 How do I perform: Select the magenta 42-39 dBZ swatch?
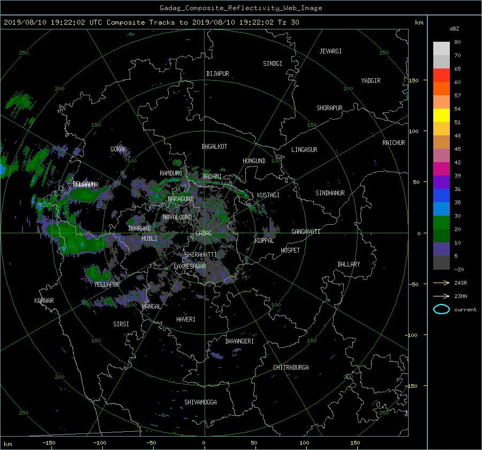(441, 169)
